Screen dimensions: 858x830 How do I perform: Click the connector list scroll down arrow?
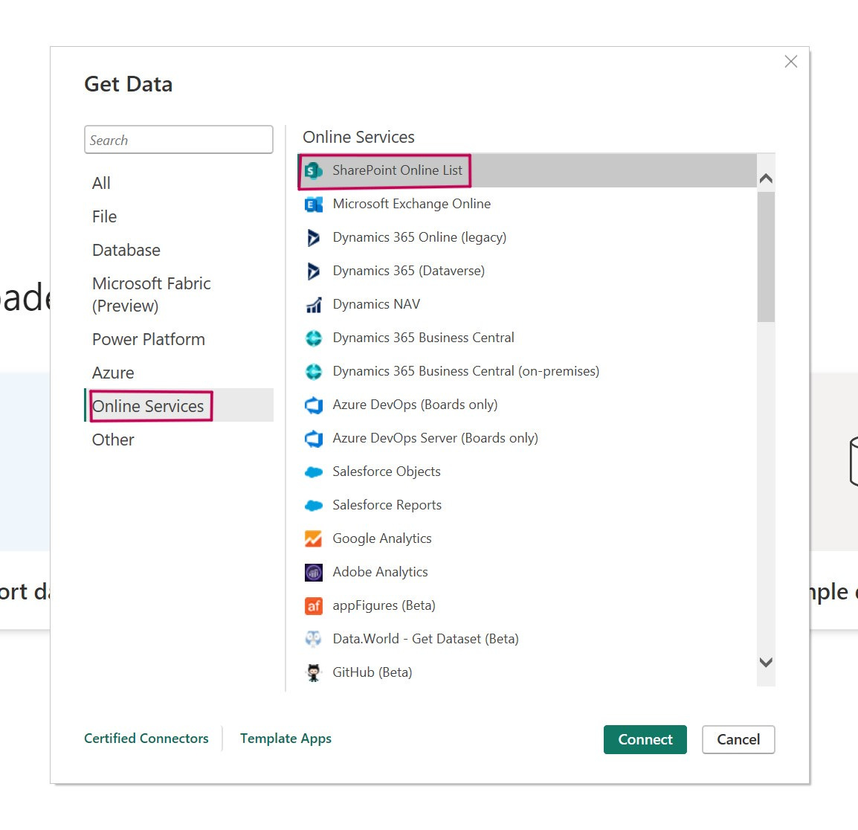(766, 663)
